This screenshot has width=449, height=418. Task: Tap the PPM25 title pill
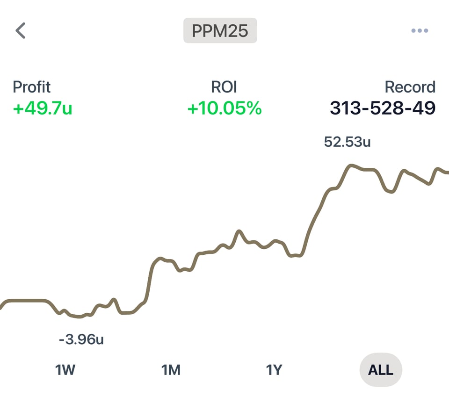(220, 31)
